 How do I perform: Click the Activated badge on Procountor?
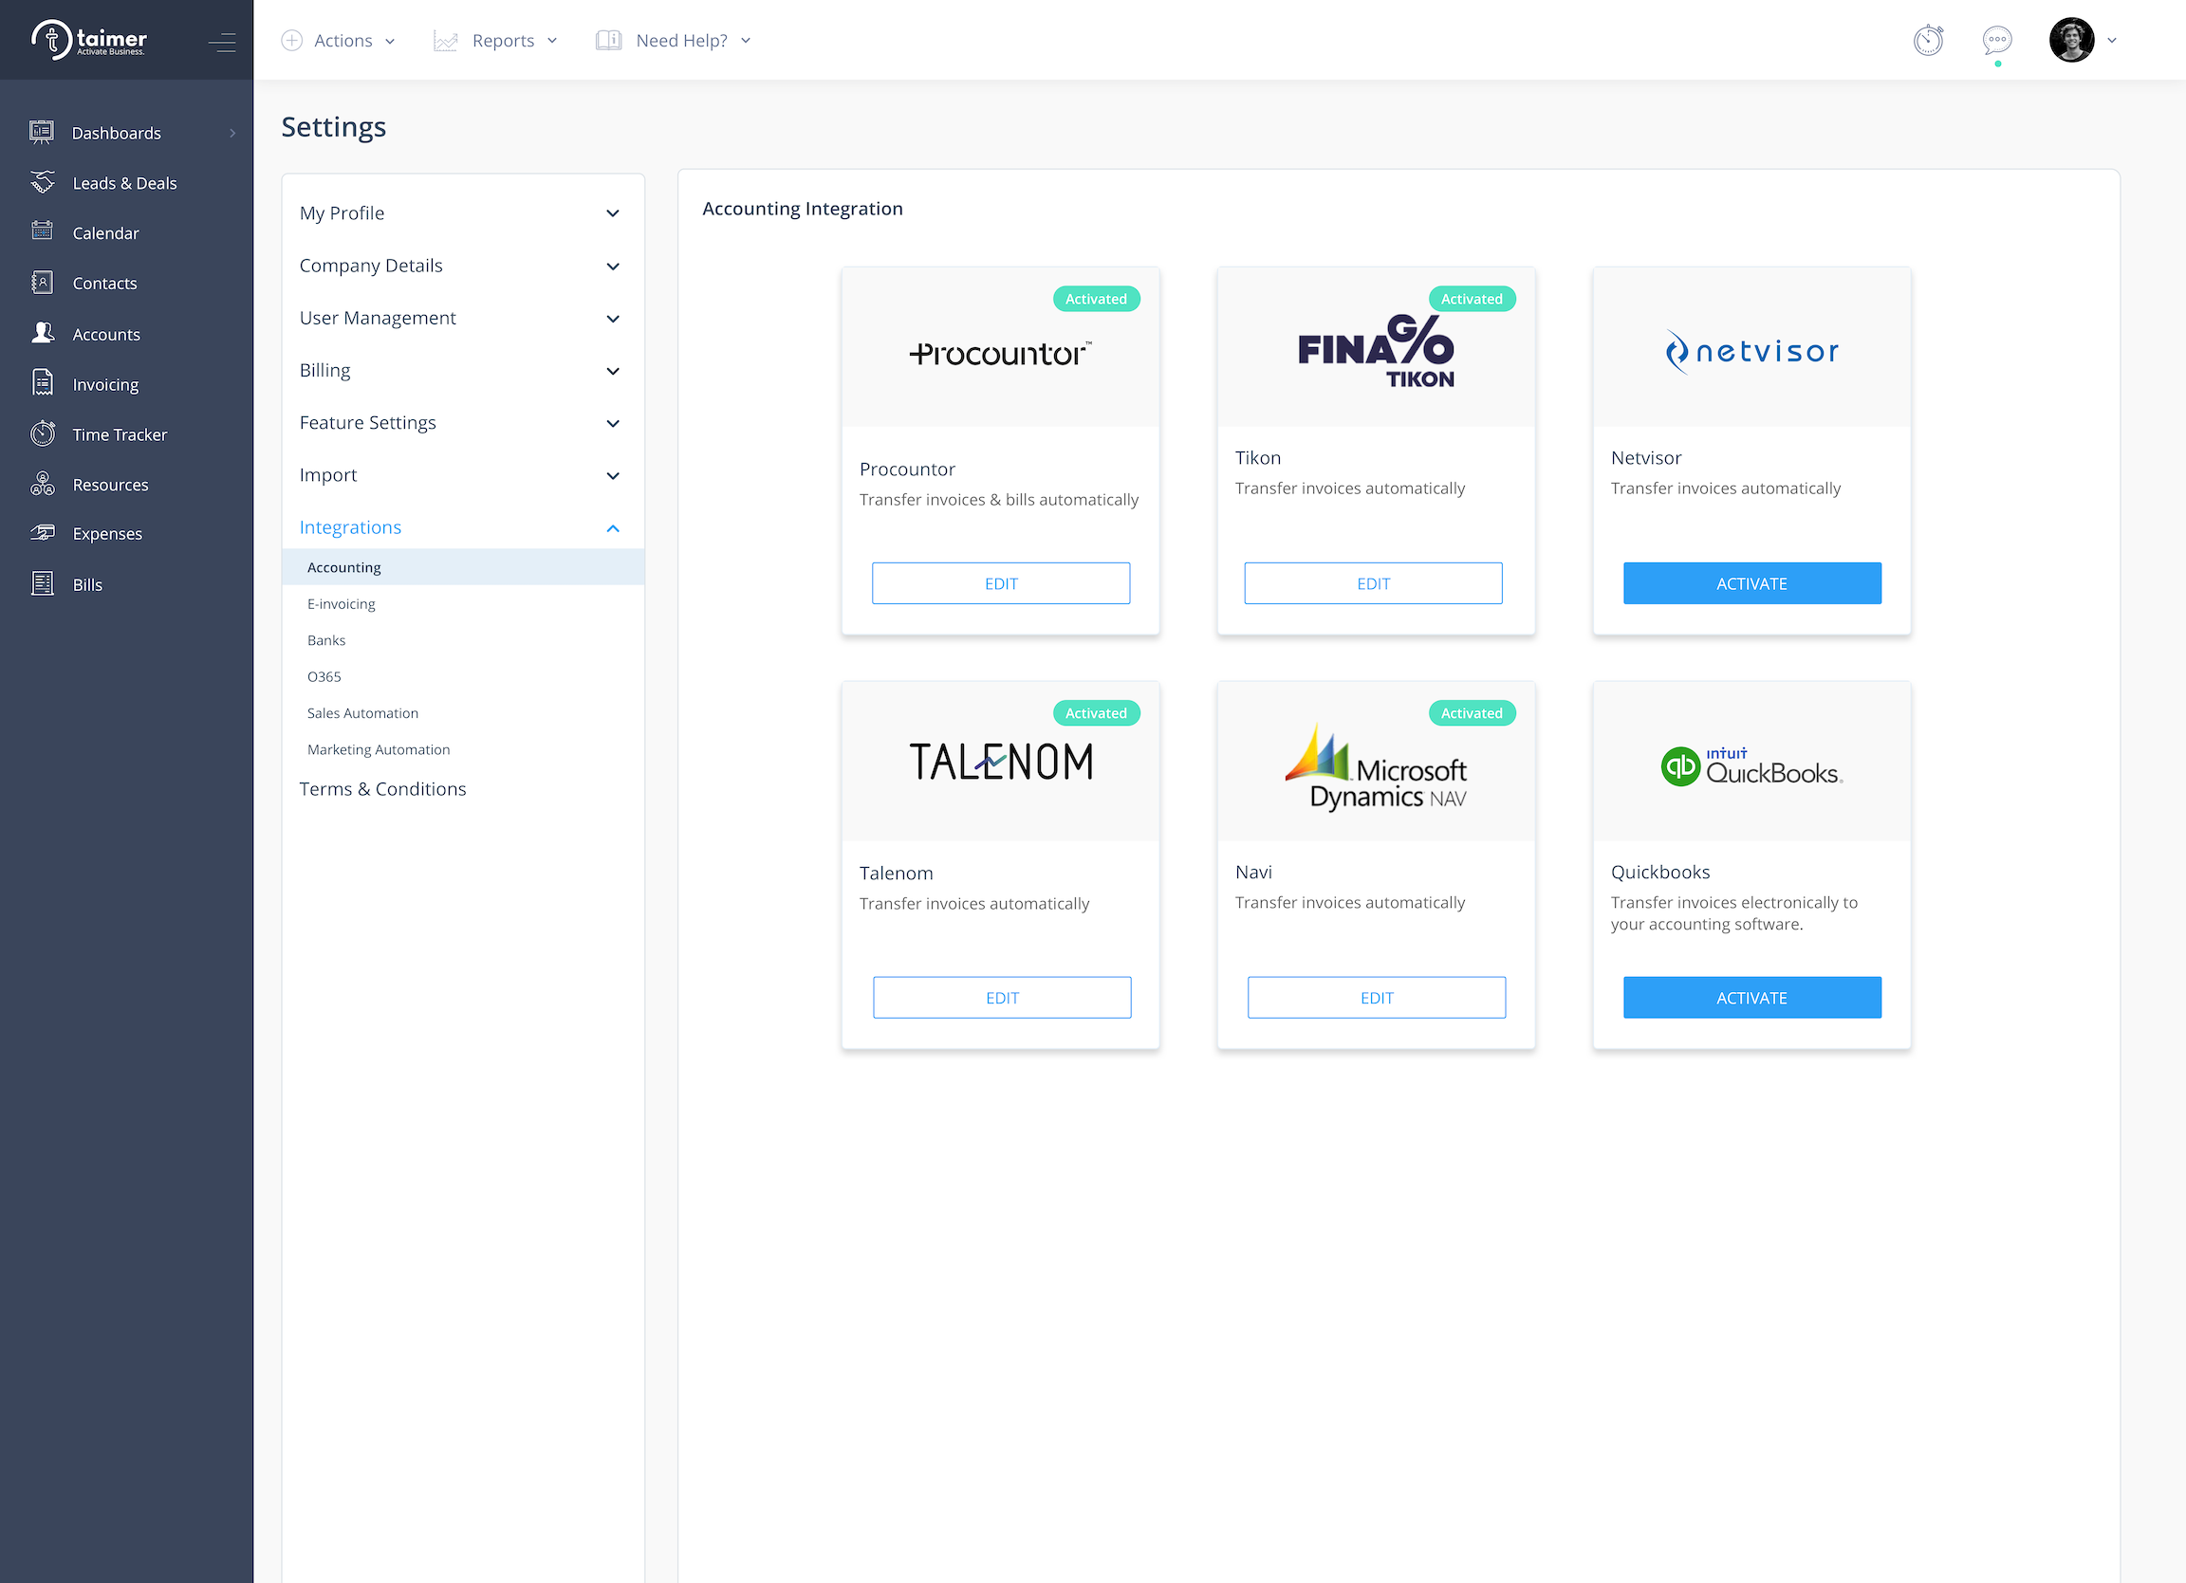click(1096, 299)
